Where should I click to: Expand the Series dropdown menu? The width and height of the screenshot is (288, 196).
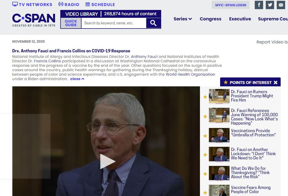pyautogui.click(x=183, y=19)
